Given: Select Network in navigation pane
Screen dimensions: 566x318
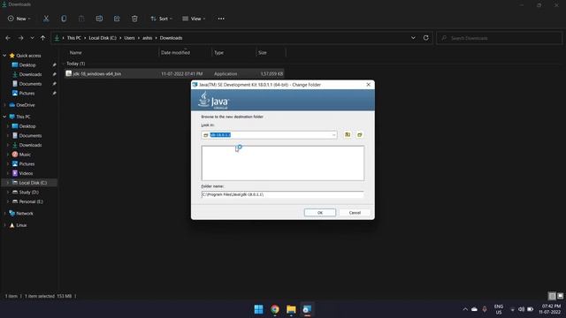Looking at the screenshot, I should [25, 214].
